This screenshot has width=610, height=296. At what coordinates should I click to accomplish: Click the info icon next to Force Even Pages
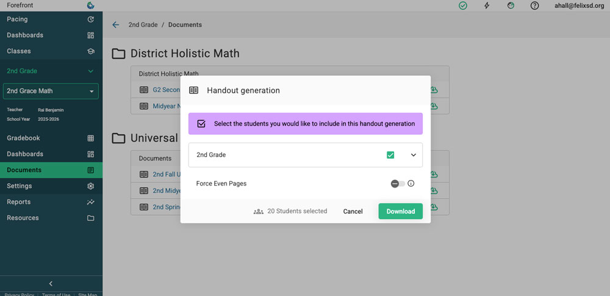coord(411,183)
